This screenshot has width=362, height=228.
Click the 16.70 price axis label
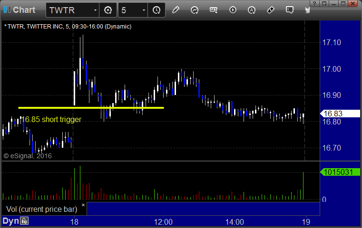332,148
